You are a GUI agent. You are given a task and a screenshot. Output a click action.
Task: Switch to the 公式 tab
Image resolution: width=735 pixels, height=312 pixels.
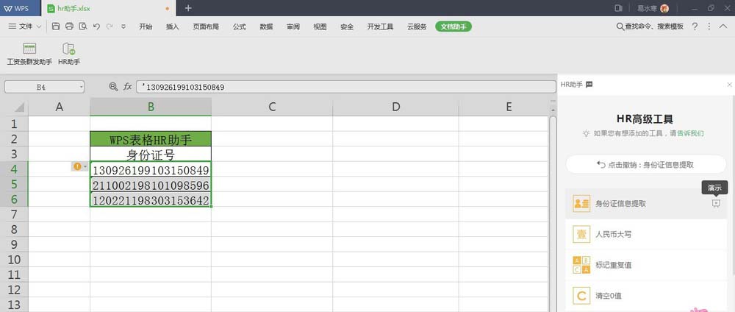click(239, 26)
